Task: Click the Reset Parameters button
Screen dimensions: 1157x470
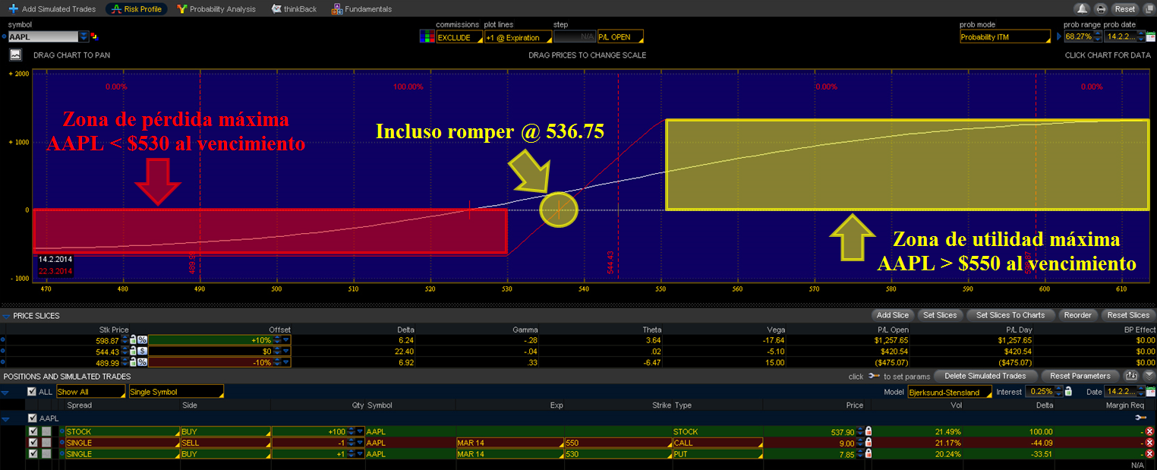Action: tap(1080, 376)
